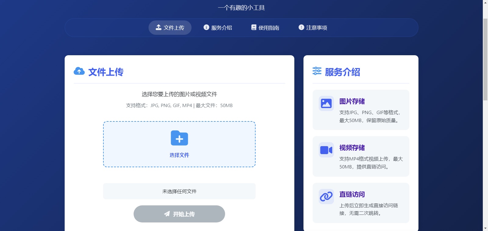Go to the 注意事项 tab
This screenshot has height=231, width=488.
313,28
